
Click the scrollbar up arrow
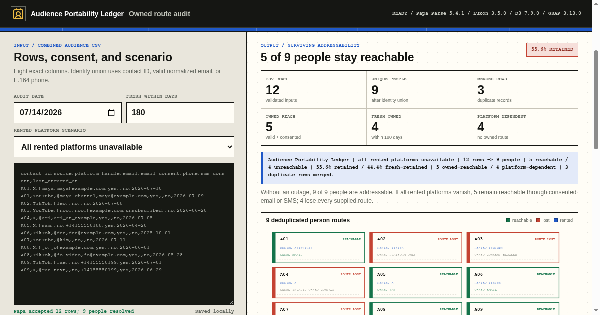click(x=596, y=4)
